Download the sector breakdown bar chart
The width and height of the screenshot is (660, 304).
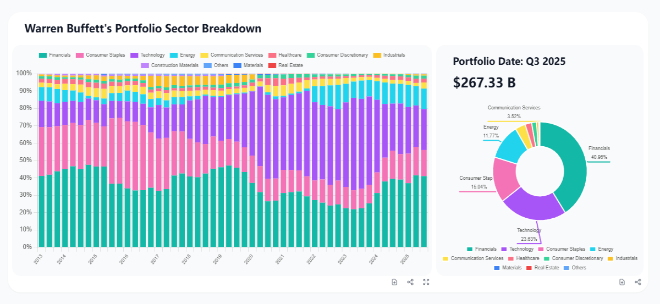[394, 282]
